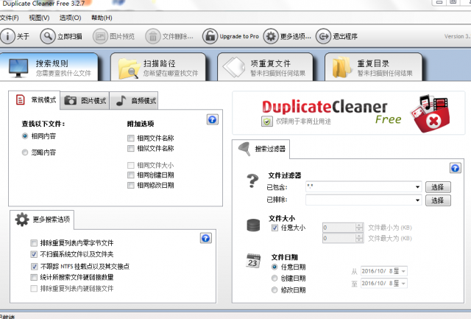Open help for the 搜索过滤器 panel
Viewport: 471px width, 319px height.
point(455,168)
